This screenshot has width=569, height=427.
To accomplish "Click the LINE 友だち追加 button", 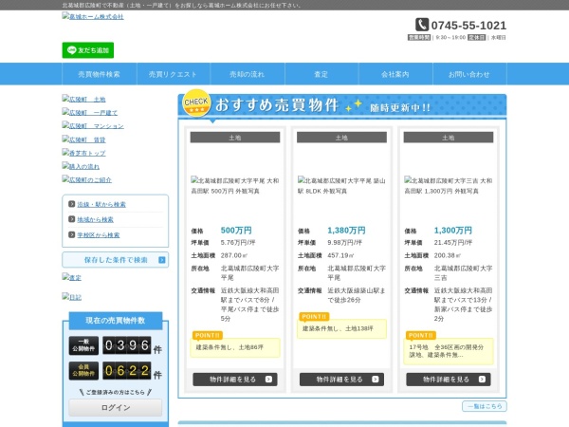I will coord(88,50).
